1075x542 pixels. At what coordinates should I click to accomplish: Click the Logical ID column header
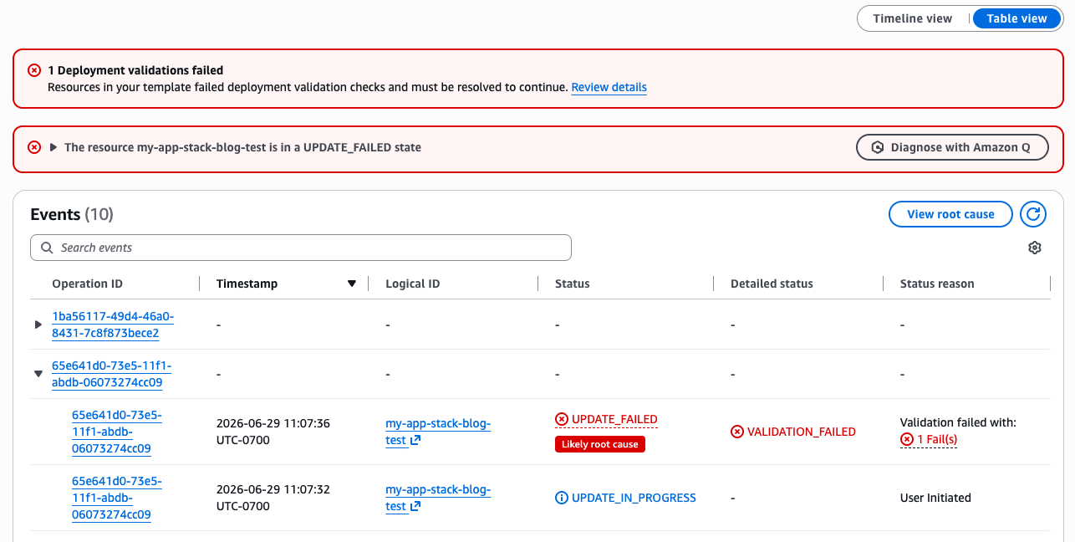pos(413,284)
